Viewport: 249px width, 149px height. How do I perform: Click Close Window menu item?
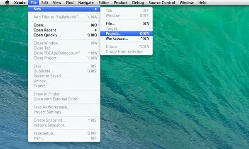[x=64, y=43]
